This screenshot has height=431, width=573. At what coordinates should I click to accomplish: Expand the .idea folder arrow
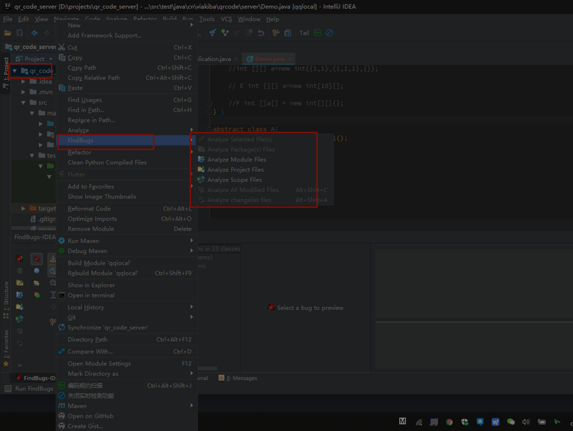point(24,81)
